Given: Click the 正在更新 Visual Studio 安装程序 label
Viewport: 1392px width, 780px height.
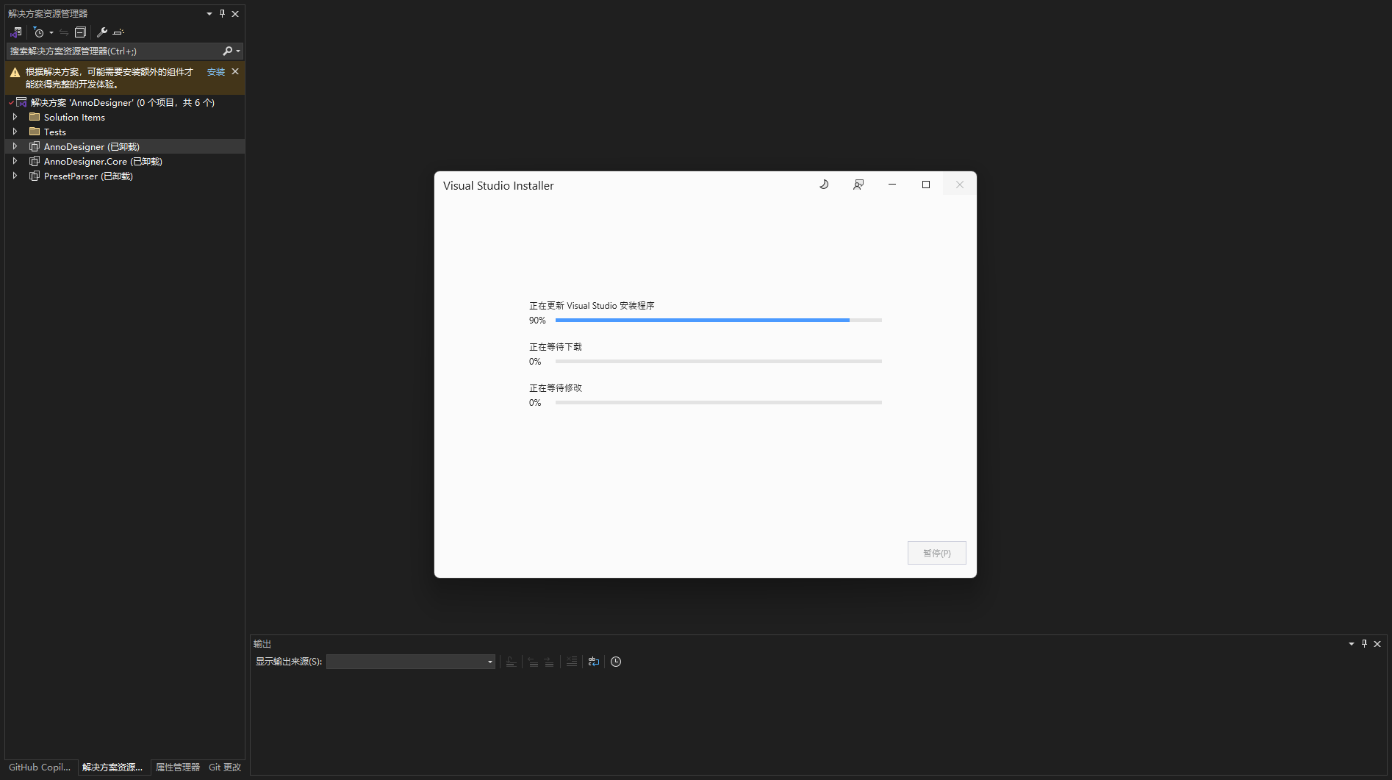Looking at the screenshot, I should click(x=592, y=306).
